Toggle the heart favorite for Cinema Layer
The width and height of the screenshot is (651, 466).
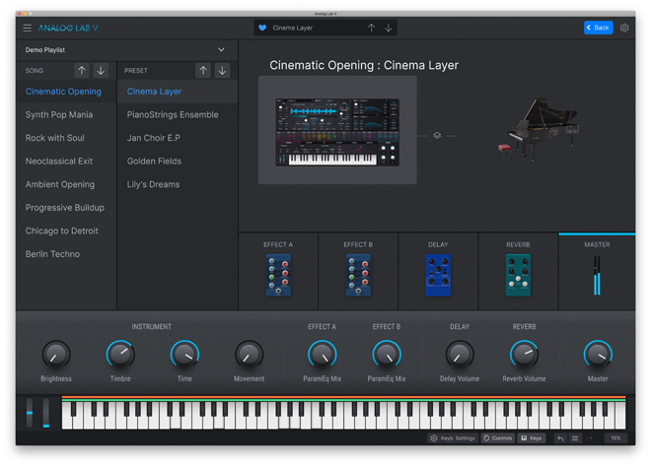point(262,28)
